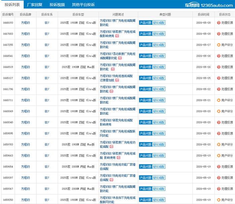Open complaint 1659250 description about 未告知下充电桩
The image size is (235, 204).
(117, 200)
